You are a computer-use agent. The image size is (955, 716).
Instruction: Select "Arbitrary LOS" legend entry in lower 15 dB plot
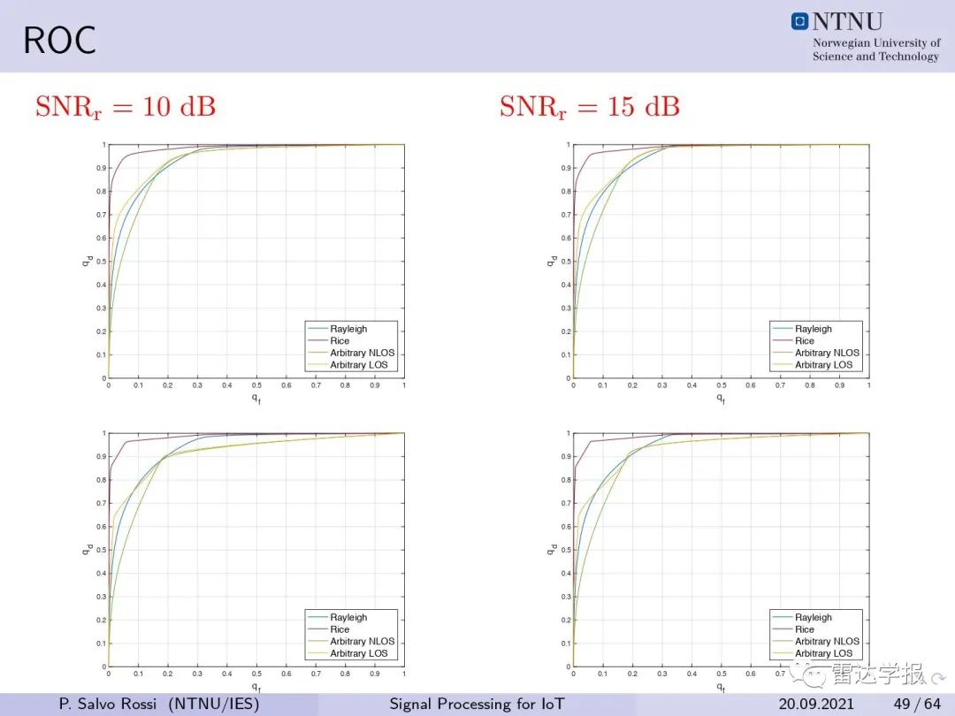(823, 653)
